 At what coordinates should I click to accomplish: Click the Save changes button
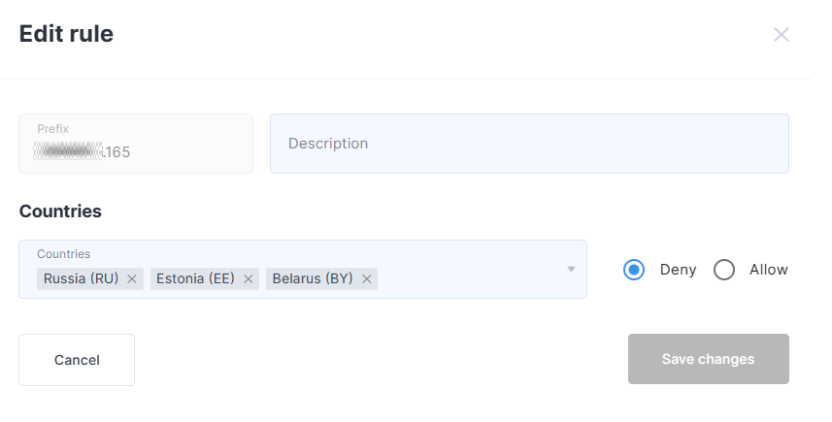click(709, 359)
